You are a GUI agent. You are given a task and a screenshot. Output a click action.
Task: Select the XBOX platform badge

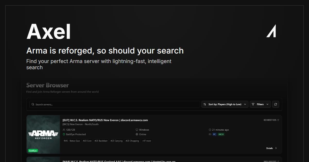point(221,134)
